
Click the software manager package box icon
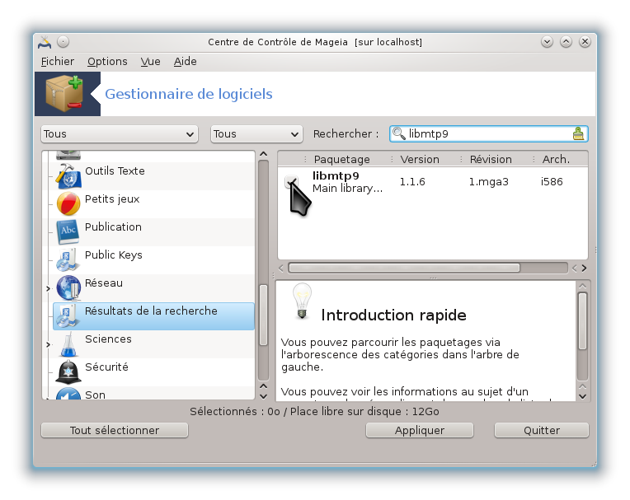point(64,94)
